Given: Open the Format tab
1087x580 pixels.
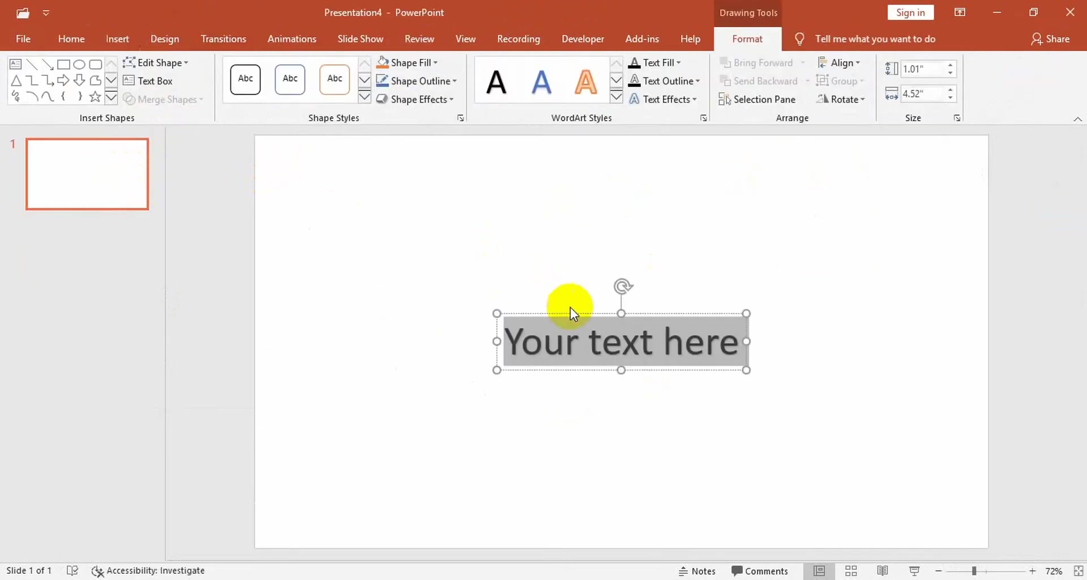Looking at the screenshot, I should (x=748, y=39).
